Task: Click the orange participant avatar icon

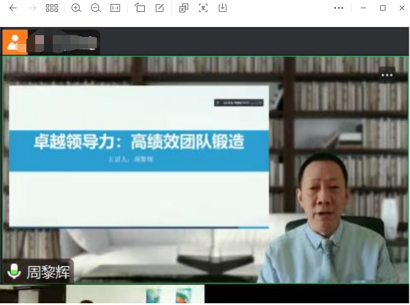Action: click(15, 42)
